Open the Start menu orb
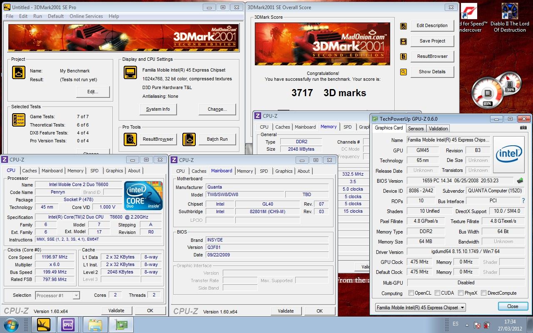 point(11,324)
